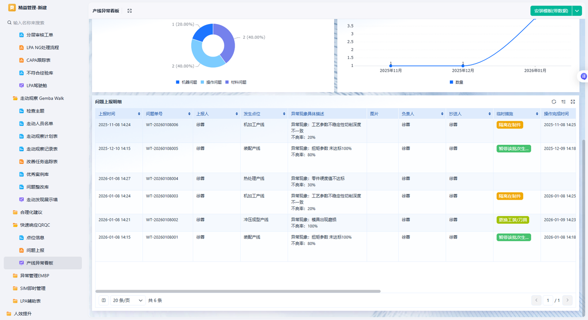Toggle 操作问题 legend in the donut chart
The width and height of the screenshot is (588, 320).
click(211, 82)
